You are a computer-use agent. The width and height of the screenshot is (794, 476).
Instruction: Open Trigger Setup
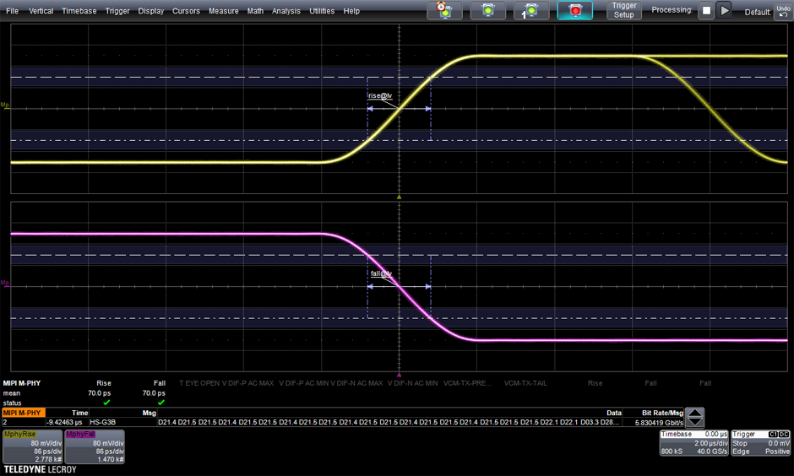pos(623,11)
